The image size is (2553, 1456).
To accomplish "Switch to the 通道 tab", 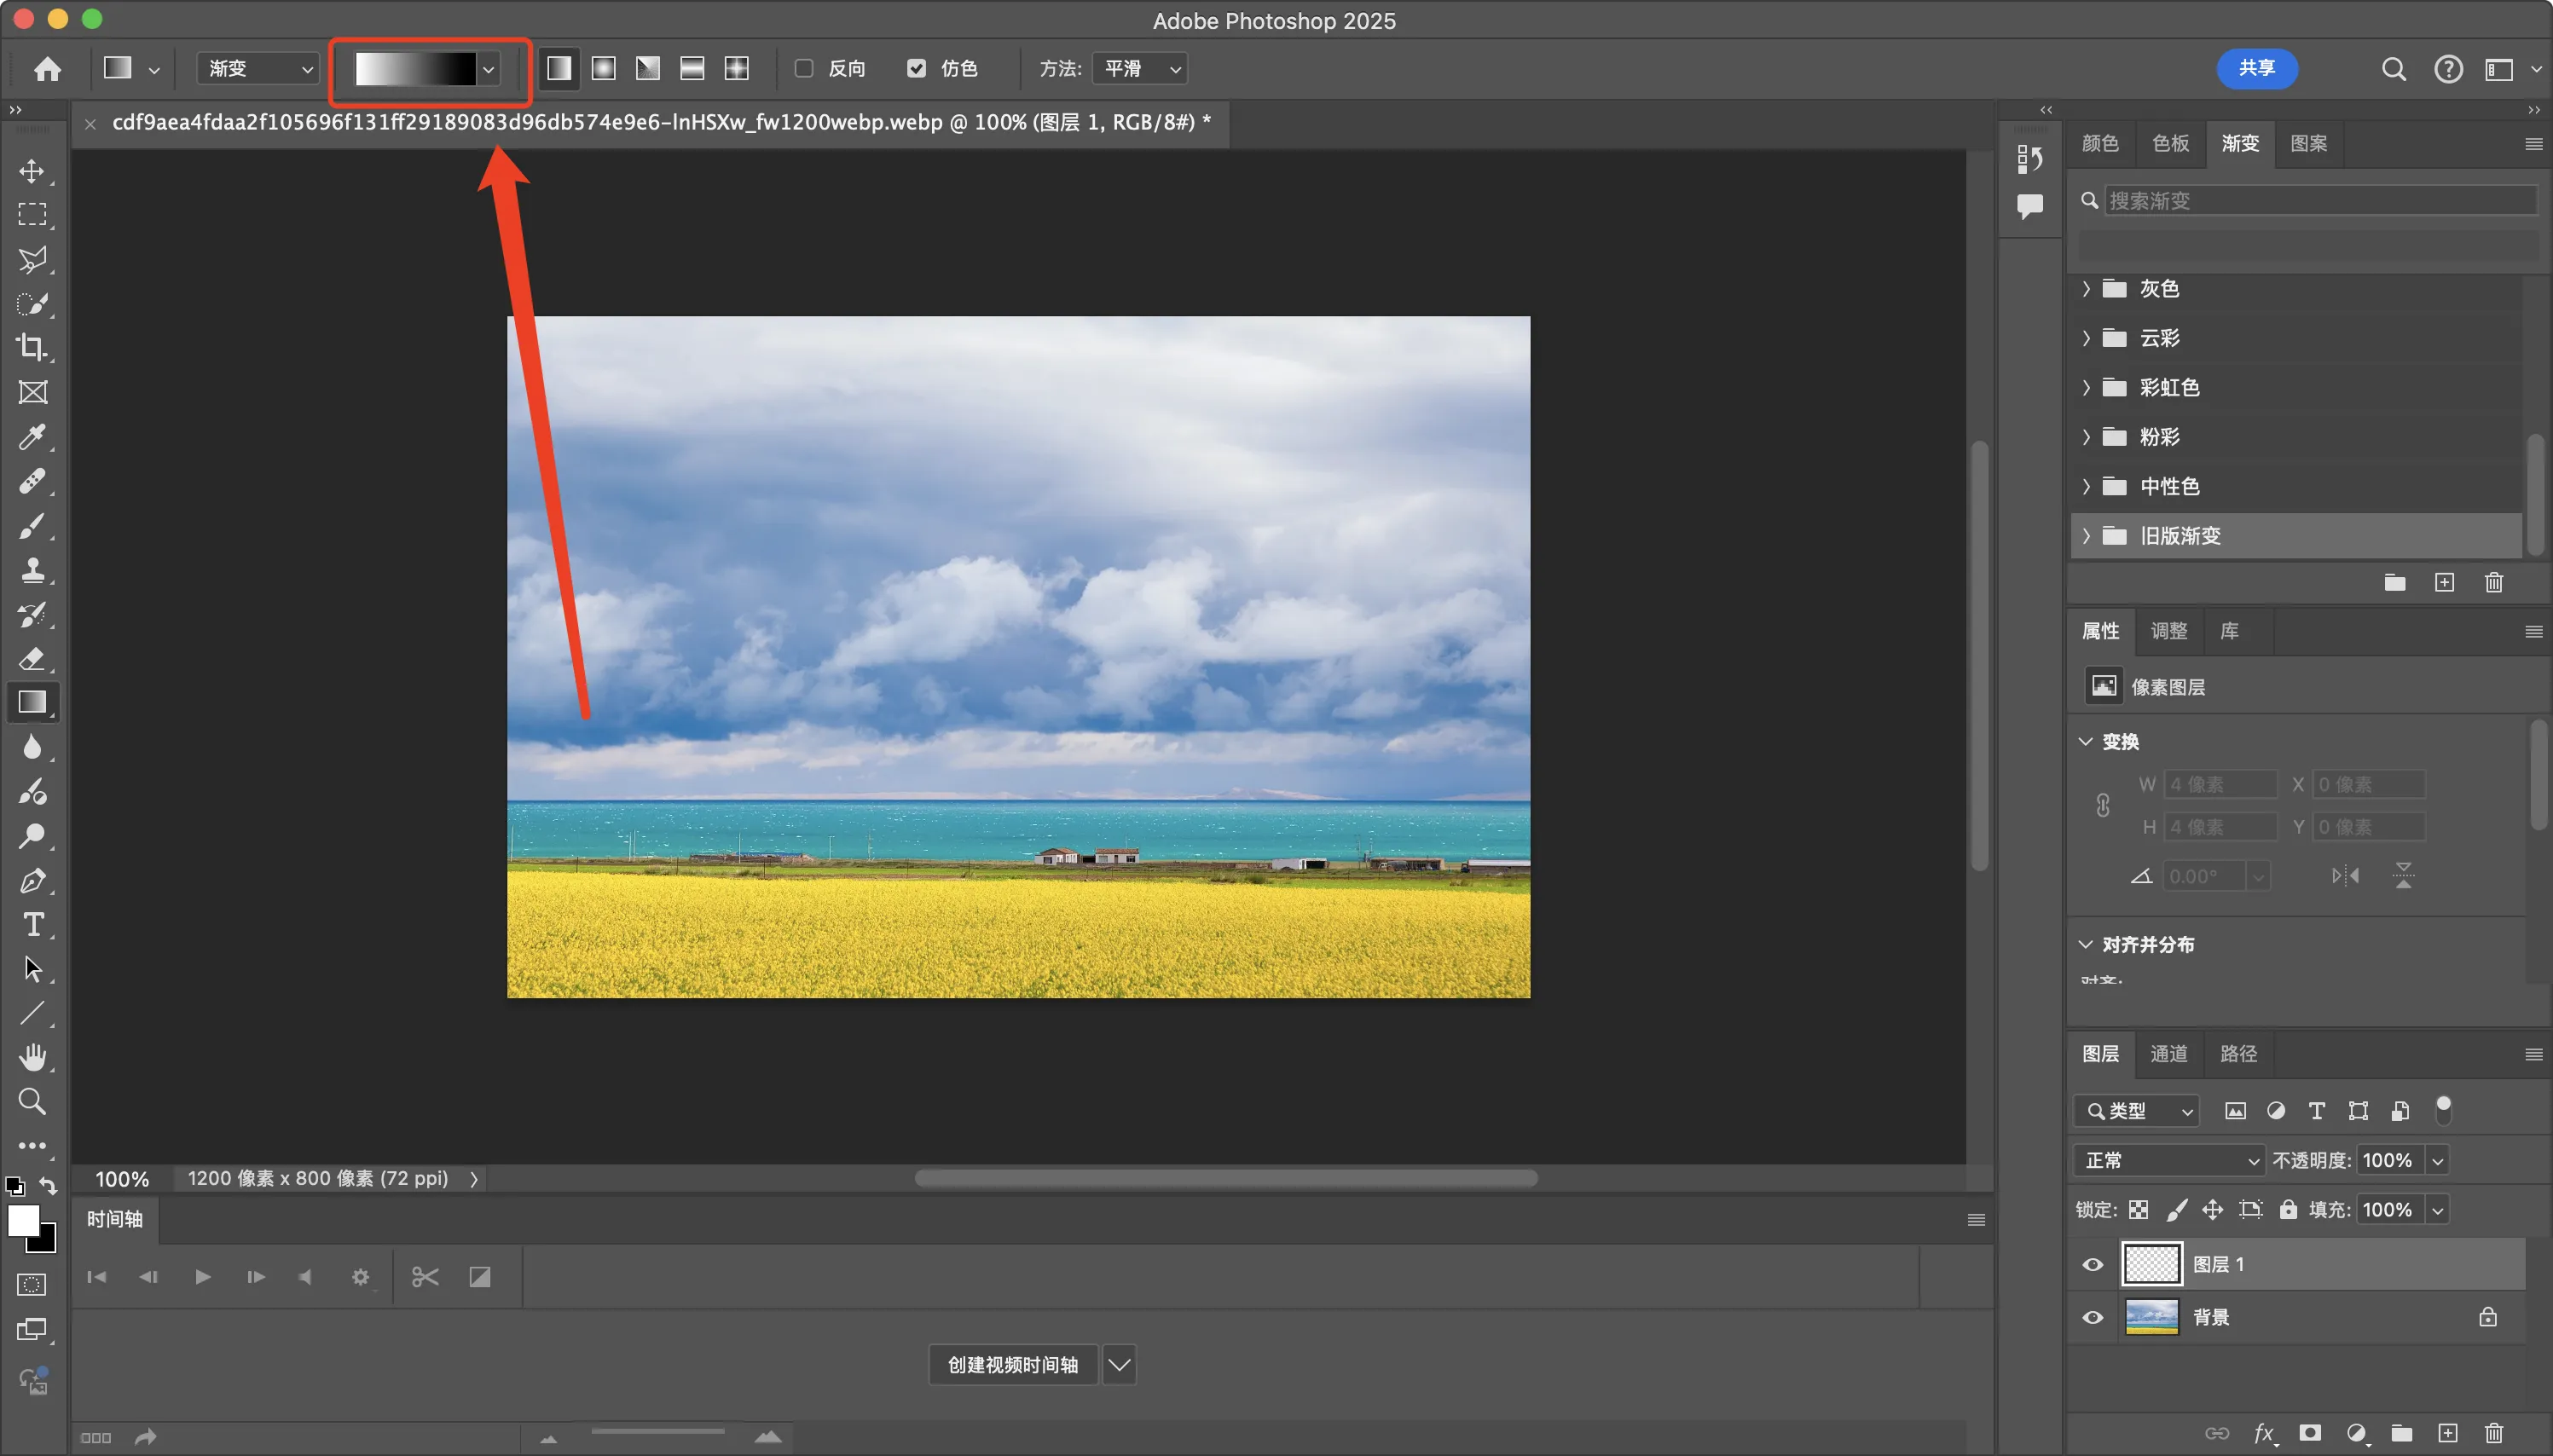I will pos(2168,1054).
